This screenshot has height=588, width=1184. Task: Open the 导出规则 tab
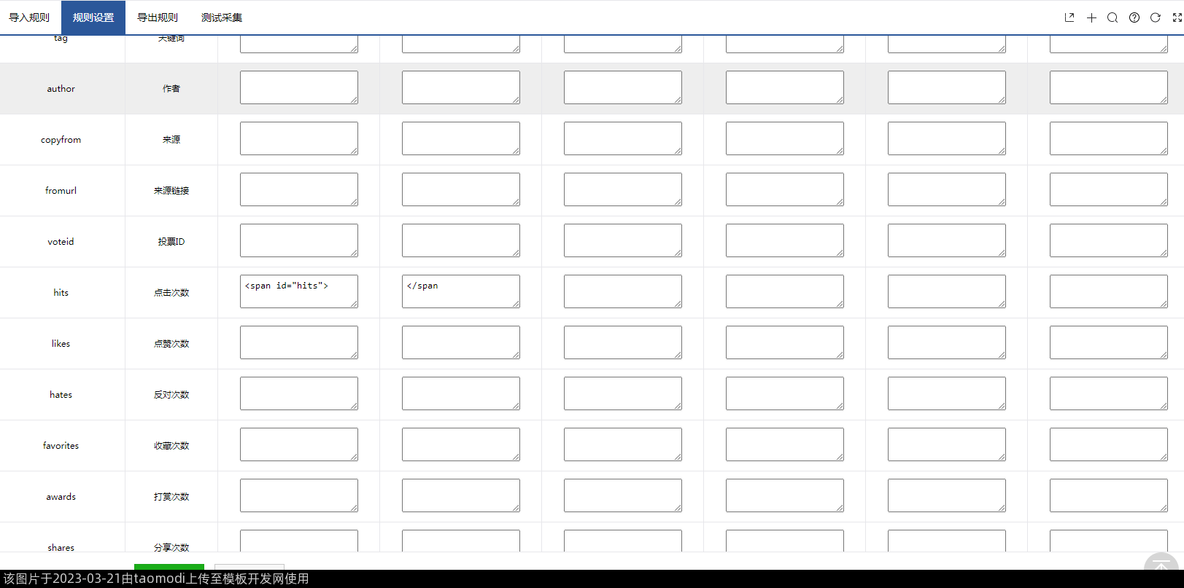pos(158,17)
